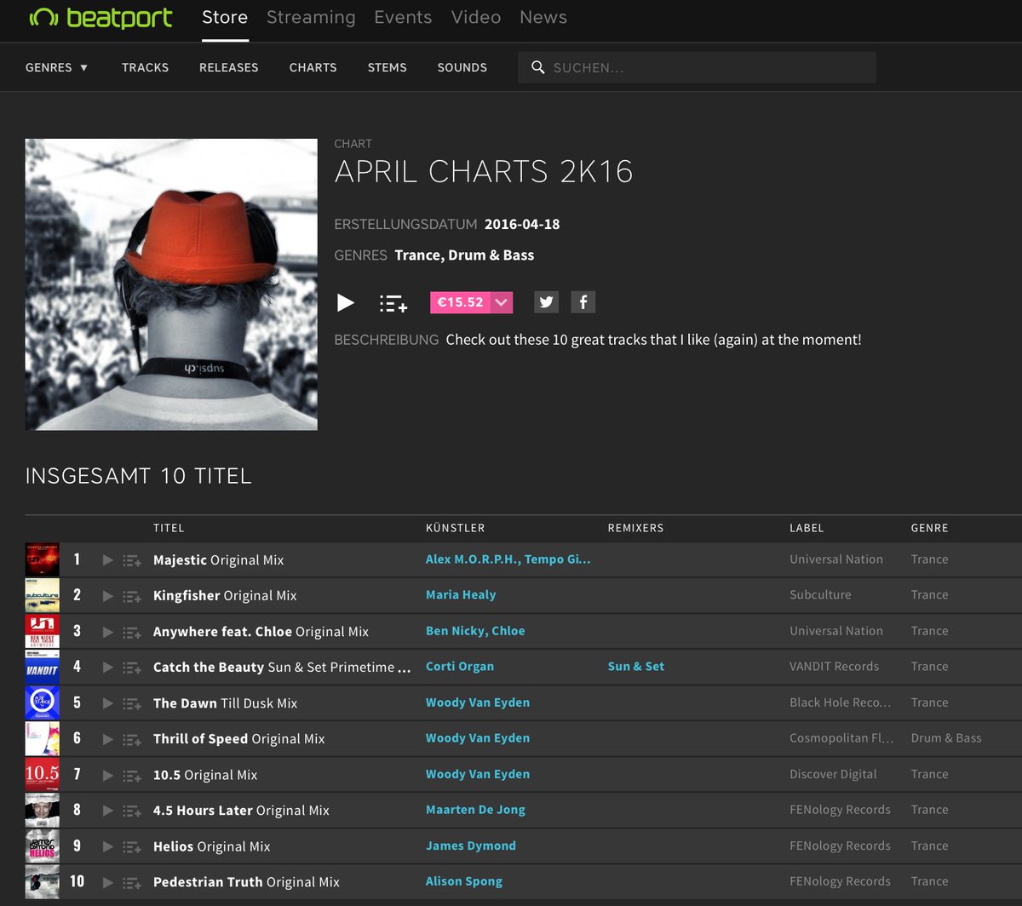Play the whole April Charts 2K16 chart

pyautogui.click(x=346, y=302)
